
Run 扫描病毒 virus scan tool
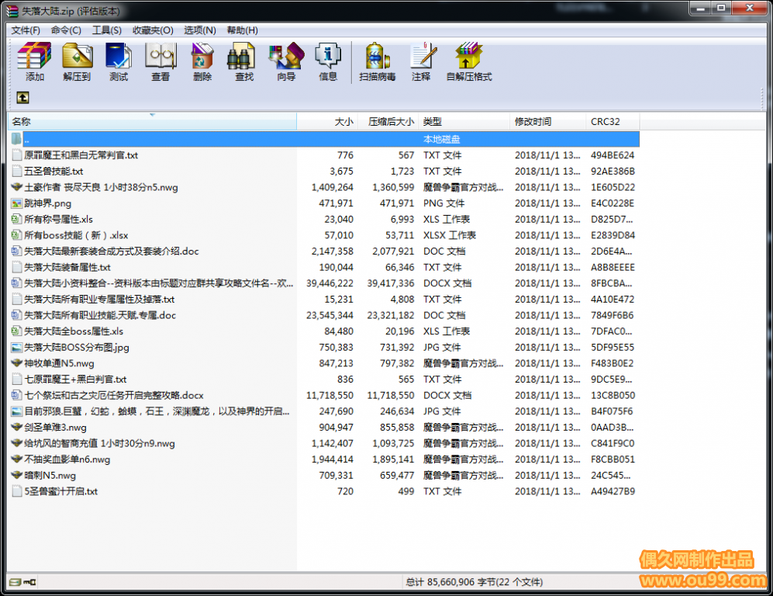[378, 62]
